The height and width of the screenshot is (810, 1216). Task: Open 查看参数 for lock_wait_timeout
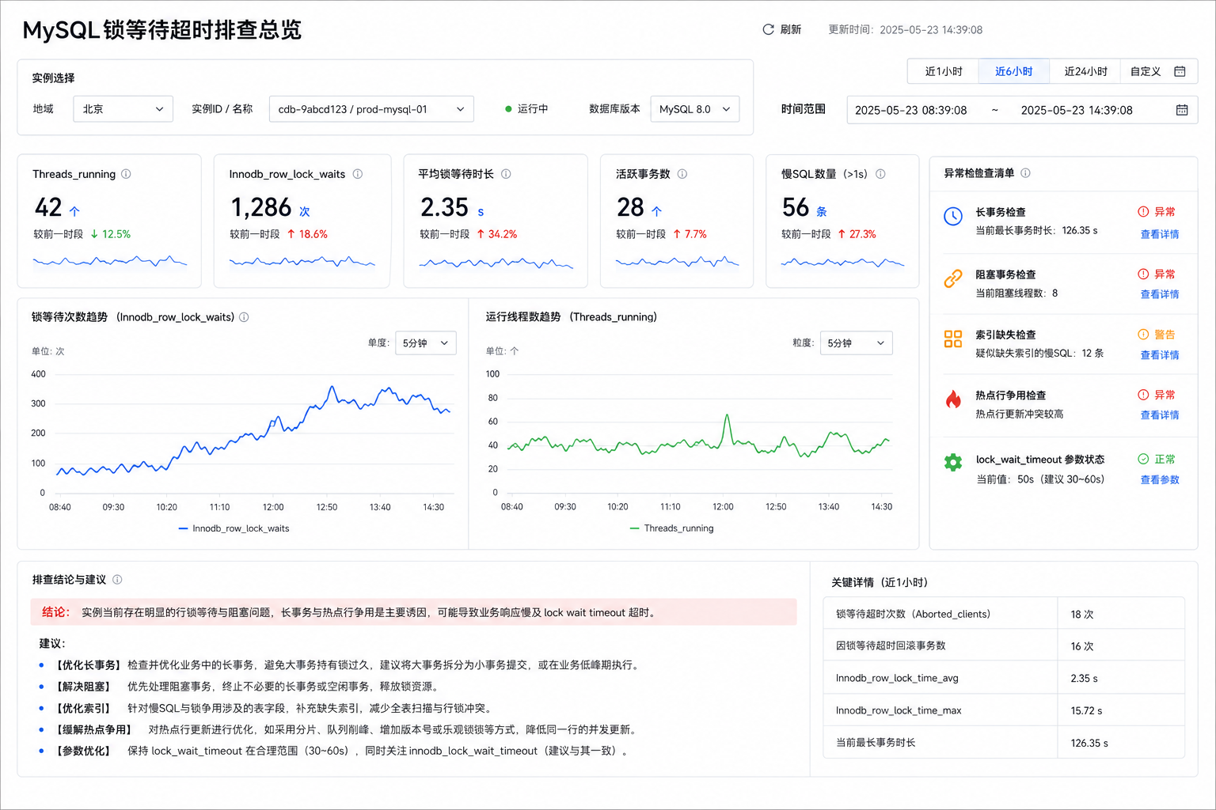click(1160, 480)
